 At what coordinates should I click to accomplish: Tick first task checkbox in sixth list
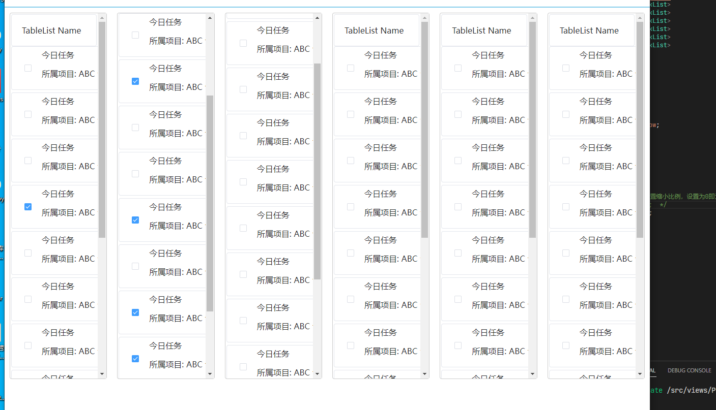coord(566,68)
